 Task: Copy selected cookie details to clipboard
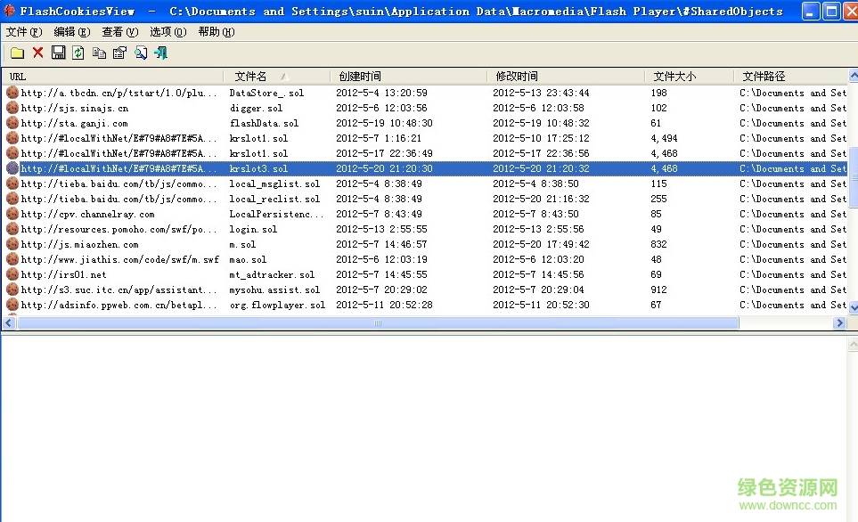pos(99,53)
